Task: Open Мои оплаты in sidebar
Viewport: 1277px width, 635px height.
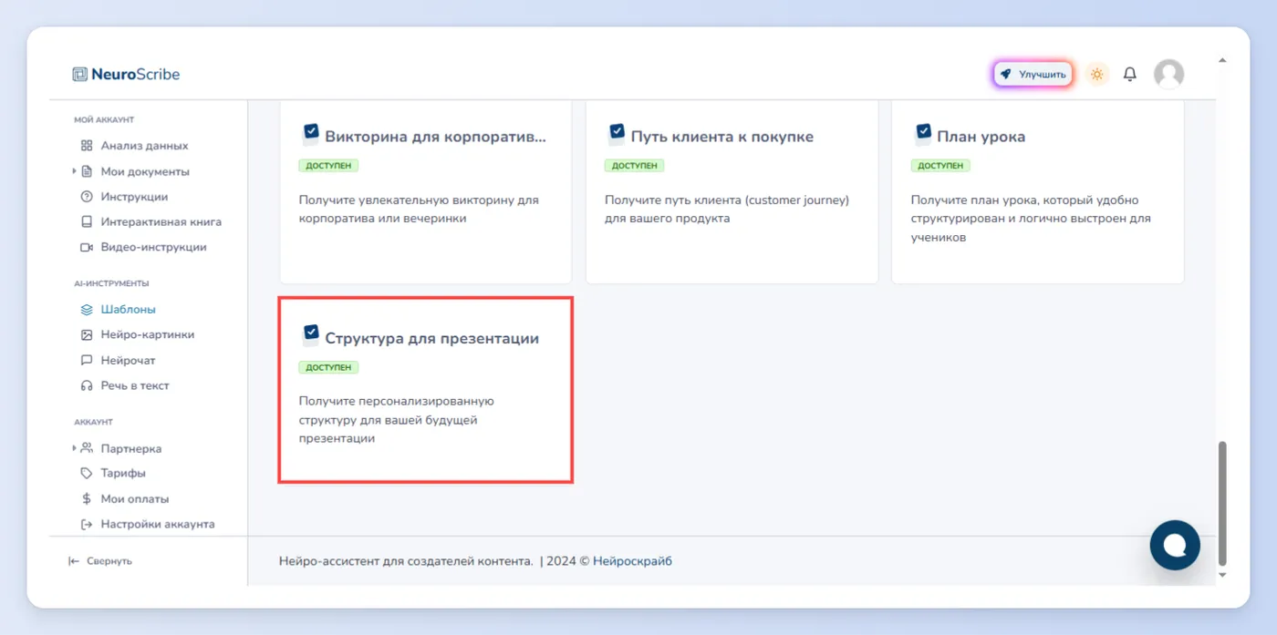Action: (x=134, y=499)
